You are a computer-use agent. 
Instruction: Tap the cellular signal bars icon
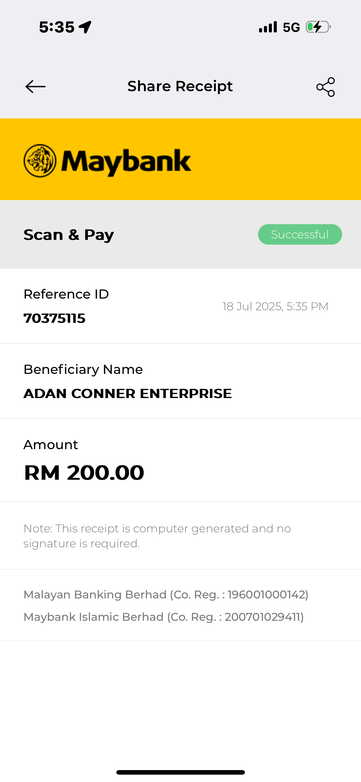click(x=268, y=27)
